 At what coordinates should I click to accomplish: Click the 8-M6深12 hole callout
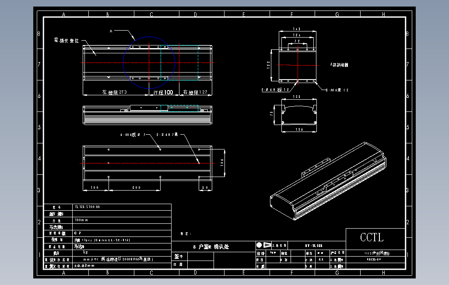337,90
